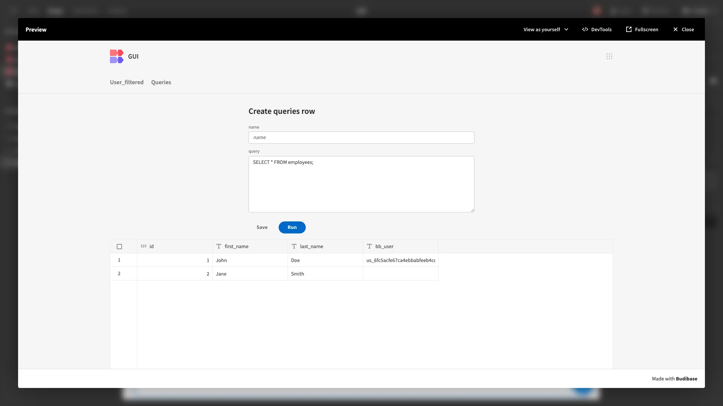723x406 pixels.
Task: Select row 2 via its row number
Action: (119, 274)
